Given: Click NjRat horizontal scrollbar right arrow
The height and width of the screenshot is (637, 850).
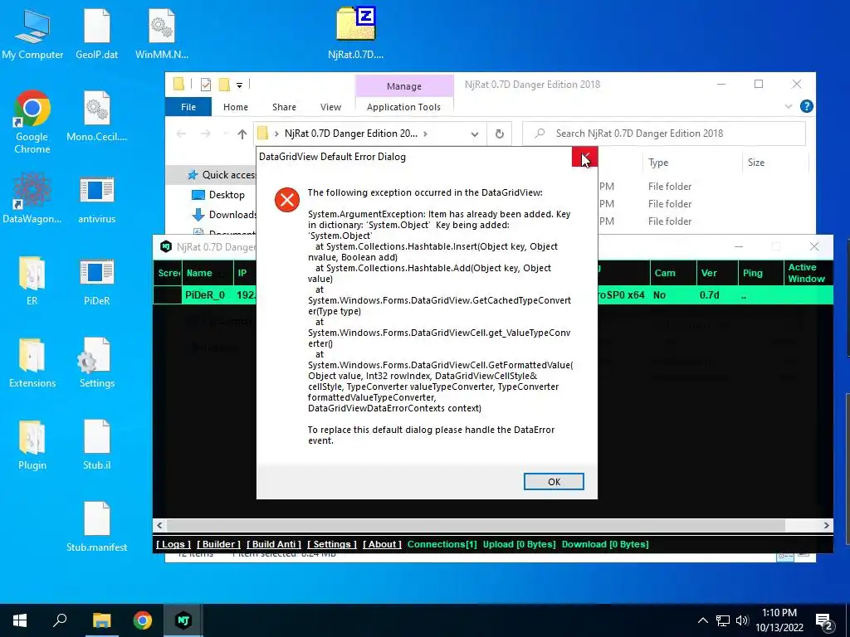Looking at the screenshot, I should [x=826, y=525].
